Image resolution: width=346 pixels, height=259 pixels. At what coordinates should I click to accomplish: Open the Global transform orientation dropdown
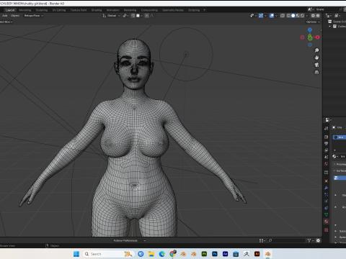click(x=111, y=16)
